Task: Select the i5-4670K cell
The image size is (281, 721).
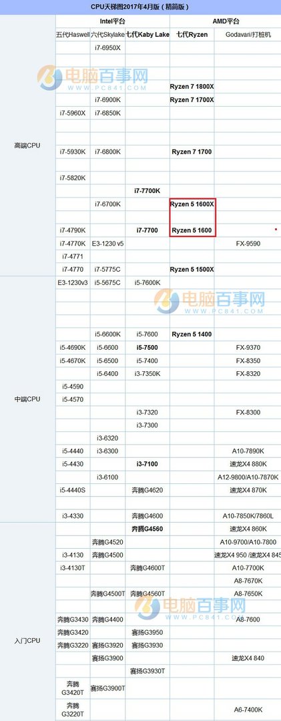Action: (x=73, y=360)
